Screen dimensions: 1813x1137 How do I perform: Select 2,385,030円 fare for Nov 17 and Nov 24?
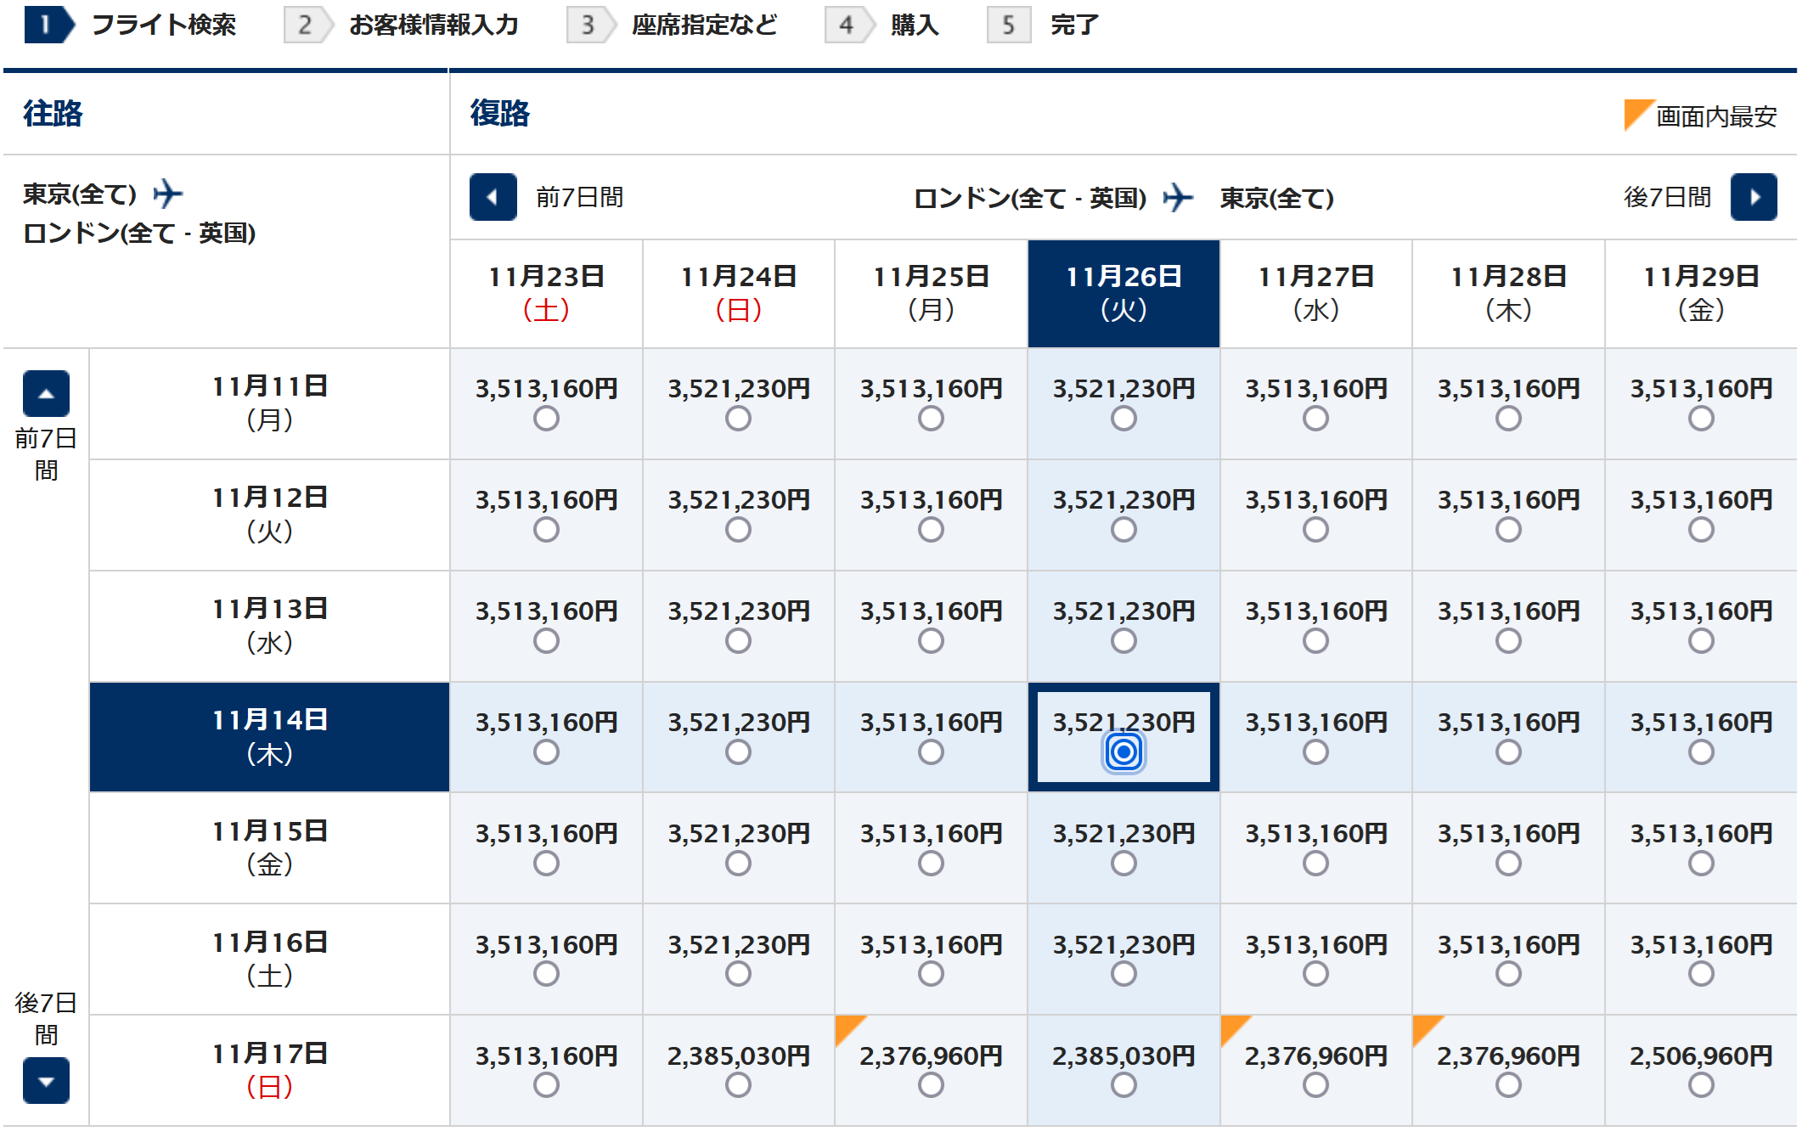coord(738,1084)
